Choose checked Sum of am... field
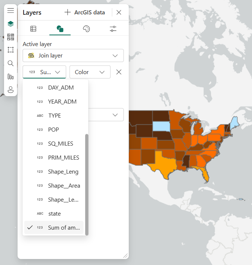The height and width of the screenshot is (265, 252). pos(54,228)
